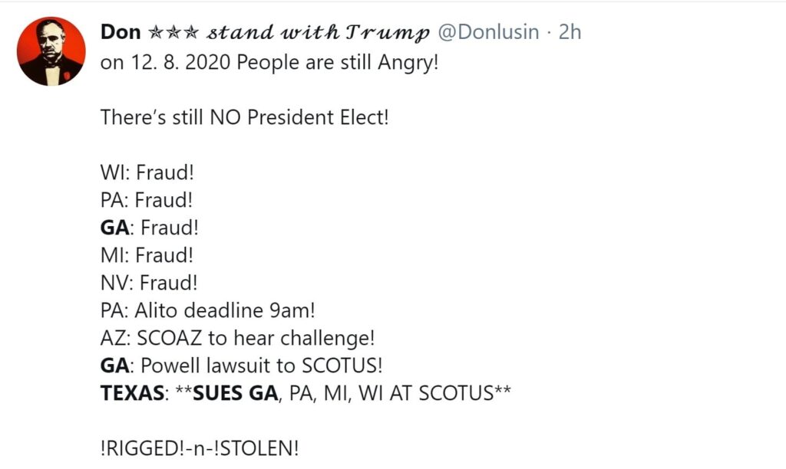
Task: Select the "PA: Alito deadline 9am!" line
Action: (x=207, y=310)
